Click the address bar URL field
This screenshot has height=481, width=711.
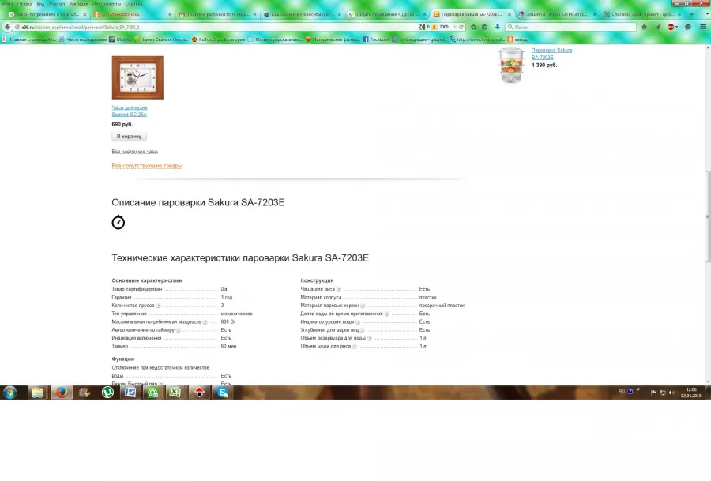[x=218, y=27]
